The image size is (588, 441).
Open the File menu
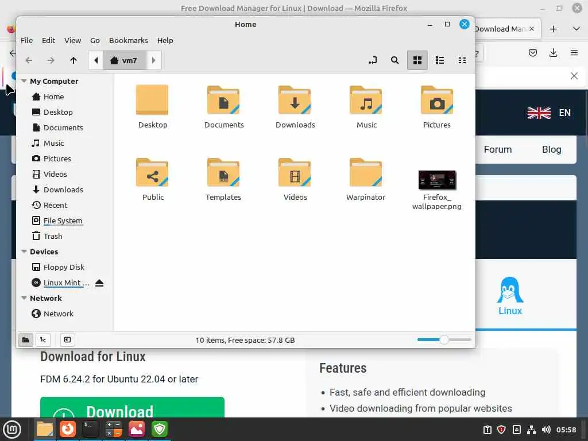click(26, 41)
